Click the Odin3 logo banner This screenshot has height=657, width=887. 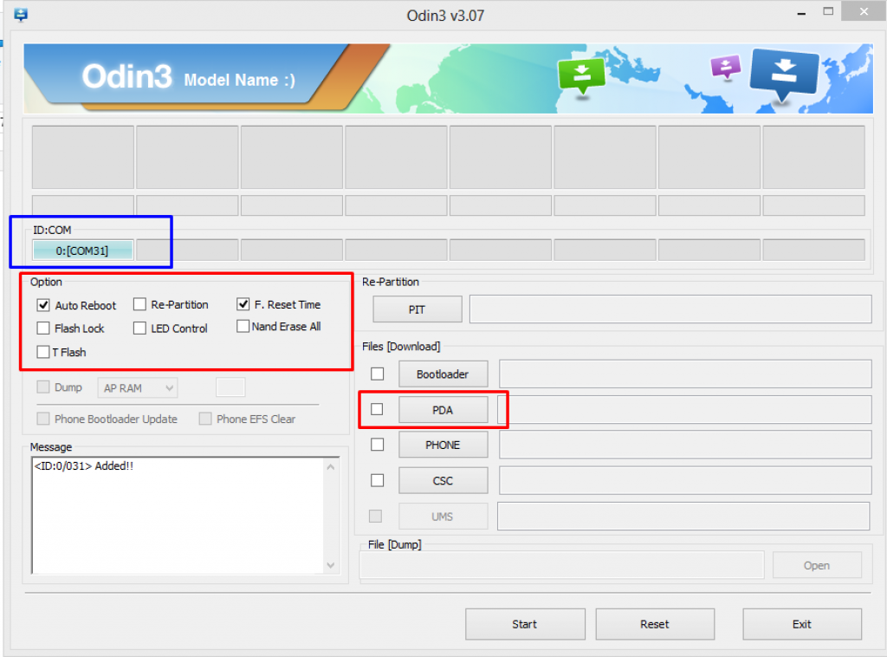(x=127, y=76)
